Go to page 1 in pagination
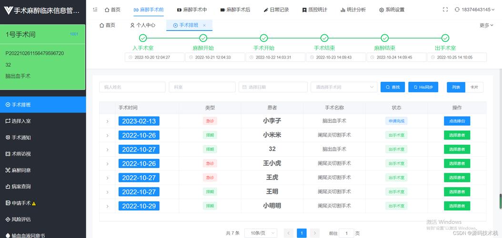 click(301, 233)
